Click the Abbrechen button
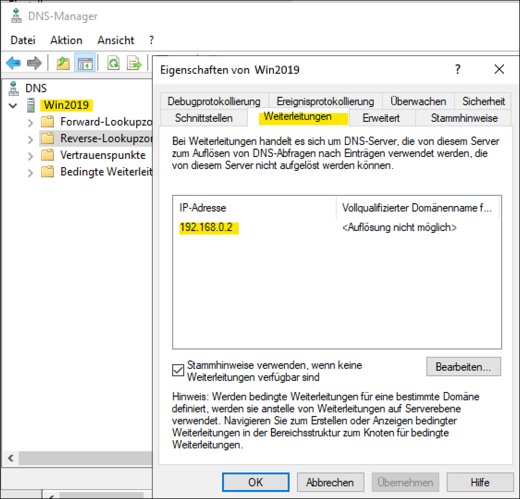This screenshot has height=499, width=520. [x=330, y=482]
